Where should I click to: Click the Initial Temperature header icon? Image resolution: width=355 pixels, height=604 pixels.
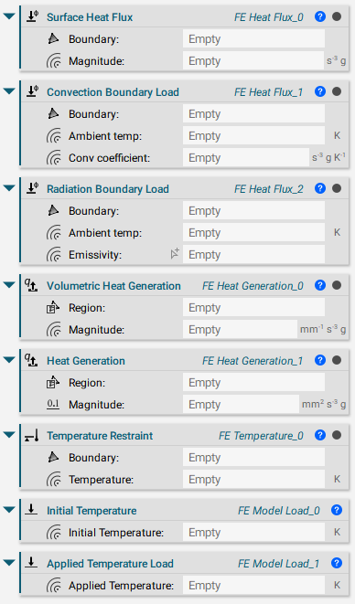click(31, 510)
